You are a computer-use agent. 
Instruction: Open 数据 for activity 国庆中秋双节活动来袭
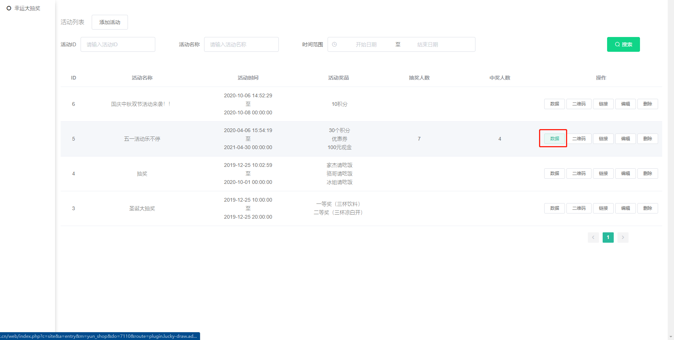click(x=555, y=104)
